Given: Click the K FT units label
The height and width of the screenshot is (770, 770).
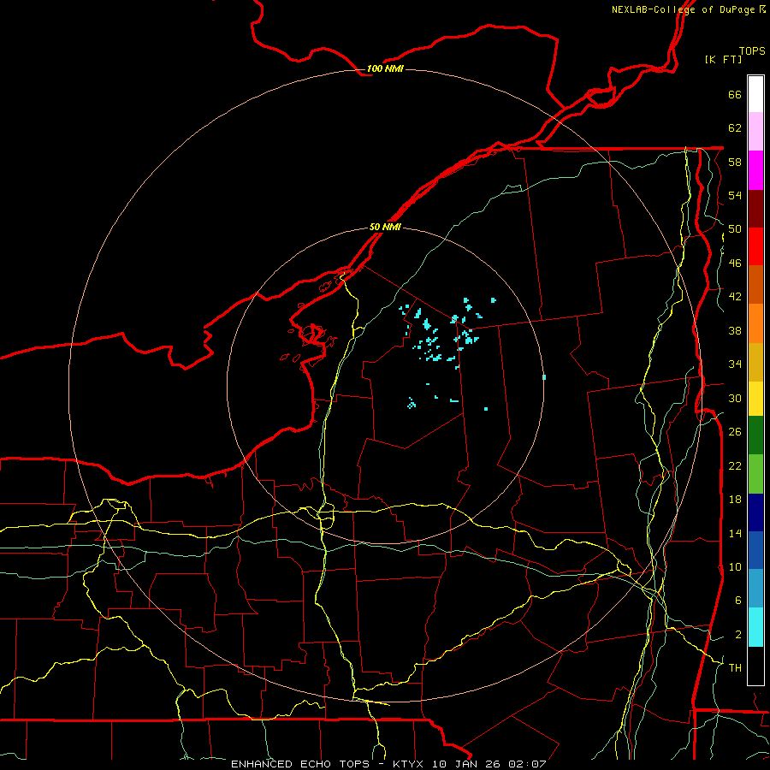Looking at the screenshot, I should pos(723,59).
